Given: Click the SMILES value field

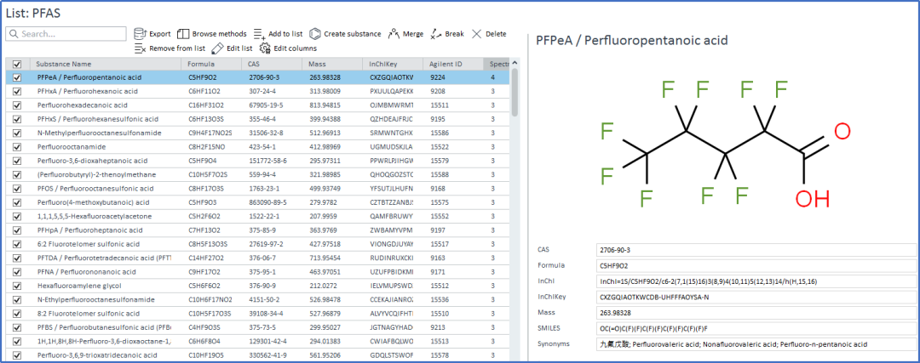Looking at the screenshot, I should click(753, 328).
